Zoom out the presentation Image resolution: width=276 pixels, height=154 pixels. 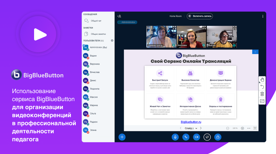228,128
